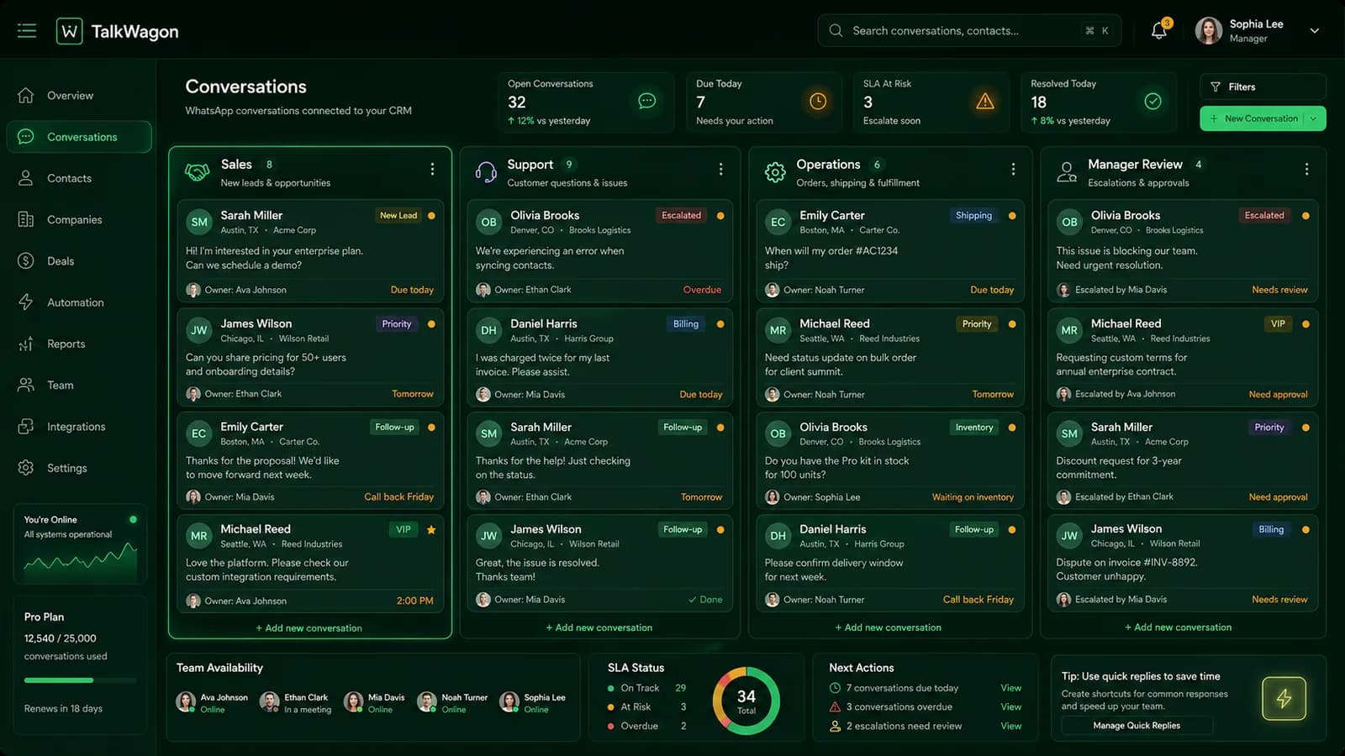Expand the user account dropdown chevron
Image resolution: width=1345 pixels, height=756 pixels.
(x=1315, y=31)
